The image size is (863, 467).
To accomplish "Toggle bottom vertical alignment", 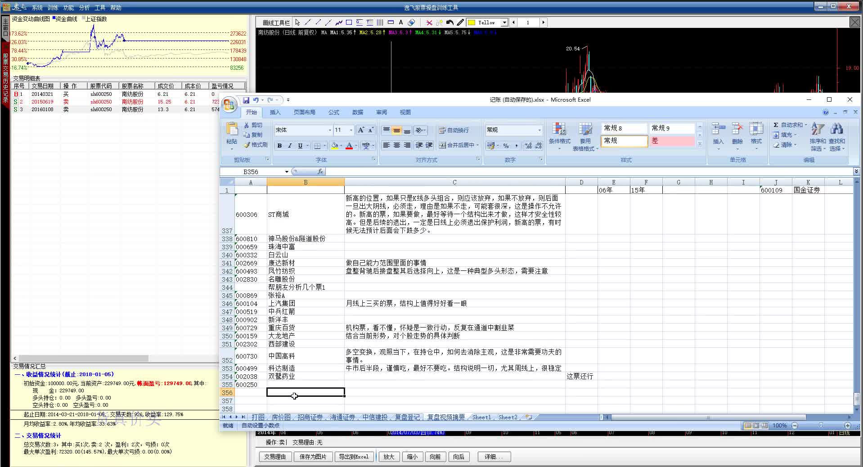I will [x=407, y=130].
